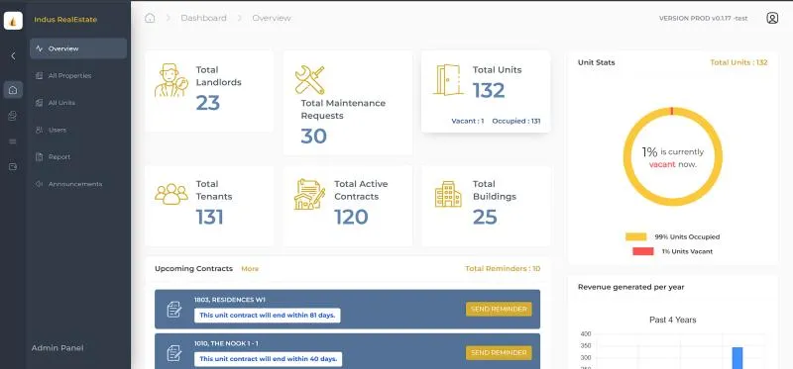Click Indus RealEstate title text
The image size is (793, 369).
click(65, 20)
